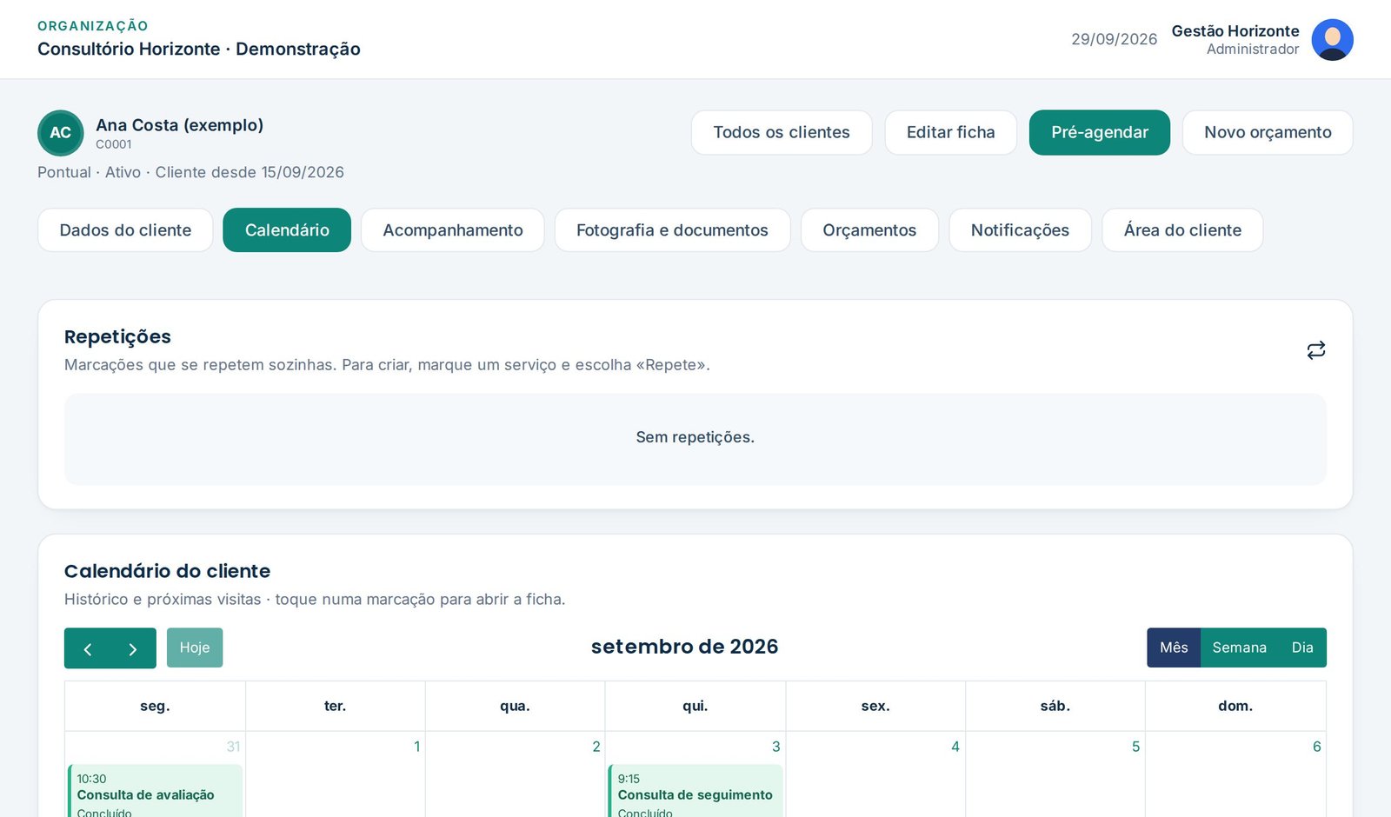Click the dom. column header

pos(1235,706)
